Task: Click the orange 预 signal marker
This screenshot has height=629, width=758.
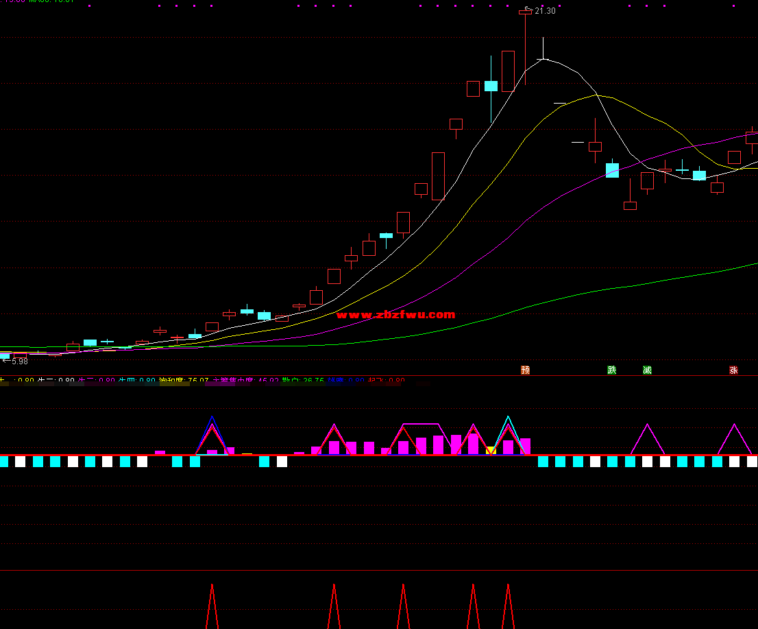Action: click(x=526, y=370)
